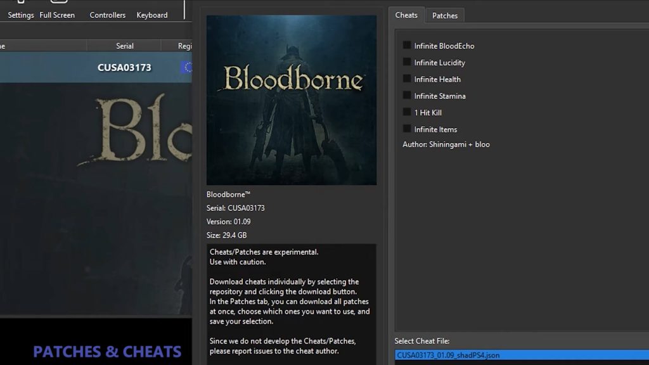Switch to the Patches tab

pos(445,15)
